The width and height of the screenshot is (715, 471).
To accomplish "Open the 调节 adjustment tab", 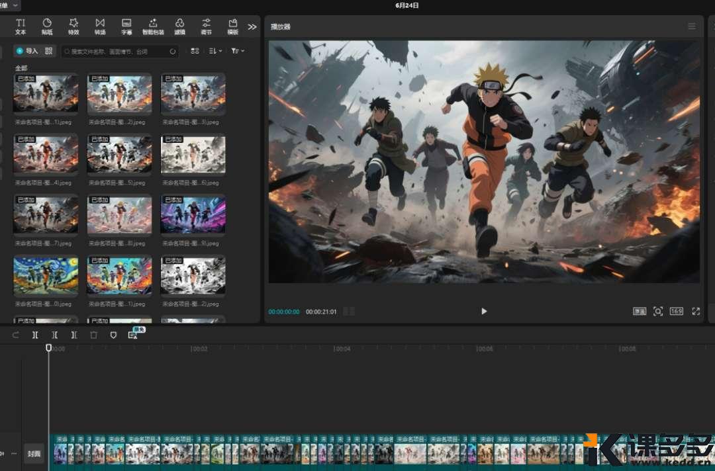I will (206, 26).
